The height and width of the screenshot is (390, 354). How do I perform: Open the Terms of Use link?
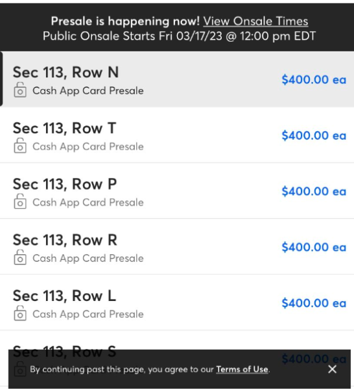[x=242, y=369]
